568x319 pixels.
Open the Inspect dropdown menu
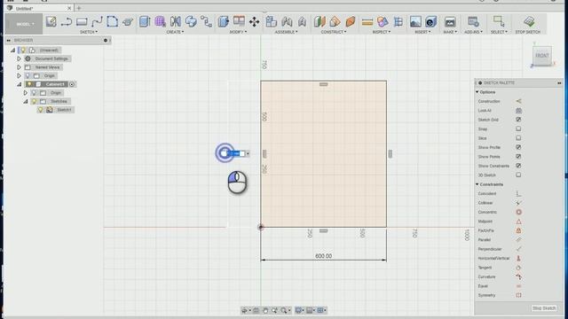[382, 32]
